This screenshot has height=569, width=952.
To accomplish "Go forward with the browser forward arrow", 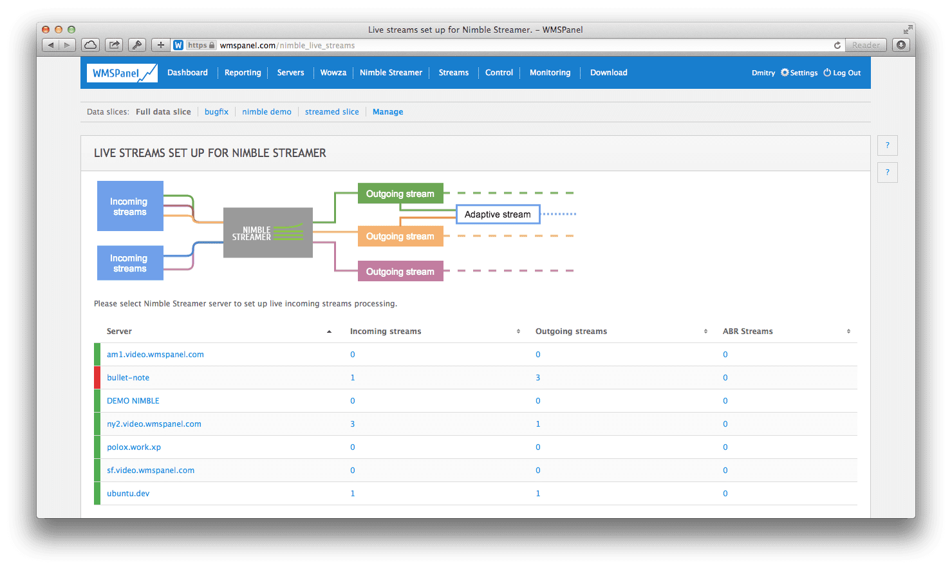I will click(67, 45).
